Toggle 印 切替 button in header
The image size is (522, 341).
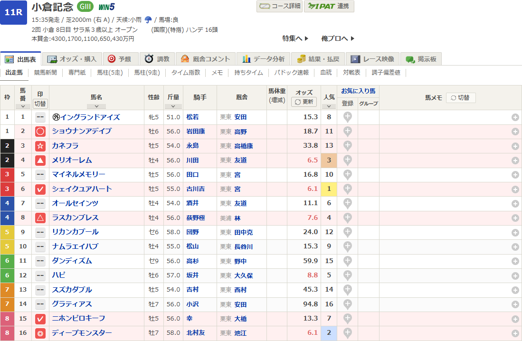[x=40, y=104]
